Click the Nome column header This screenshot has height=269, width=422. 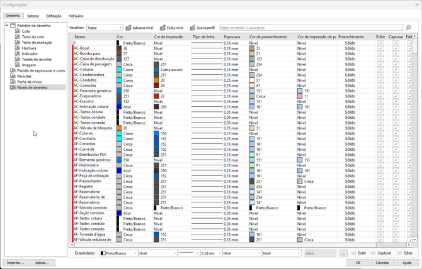coord(94,37)
